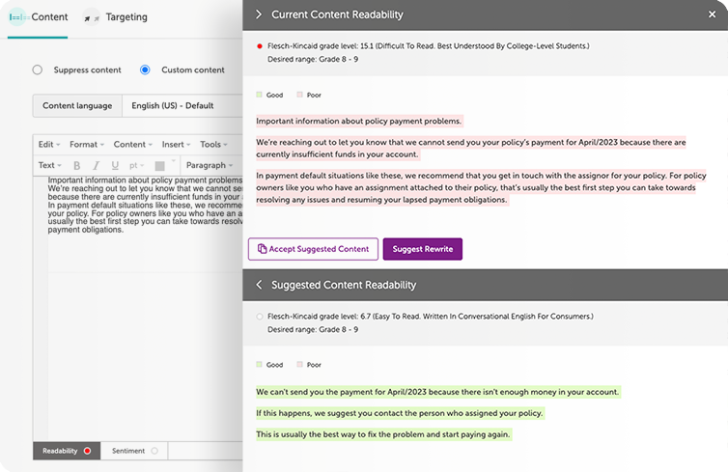Switch to the Content tab
Image resolution: width=728 pixels, height=472 pixels.
point(38,17)
